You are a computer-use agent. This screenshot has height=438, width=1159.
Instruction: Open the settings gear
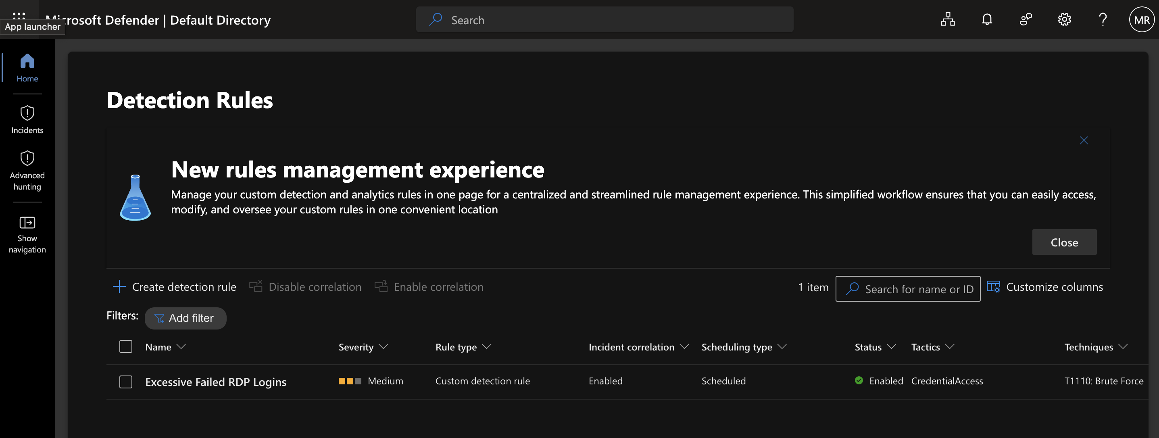coord(1064,19)
